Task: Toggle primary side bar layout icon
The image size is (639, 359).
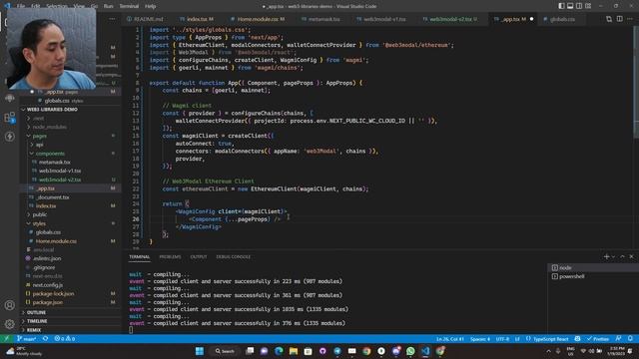Action: pos(561,6)
